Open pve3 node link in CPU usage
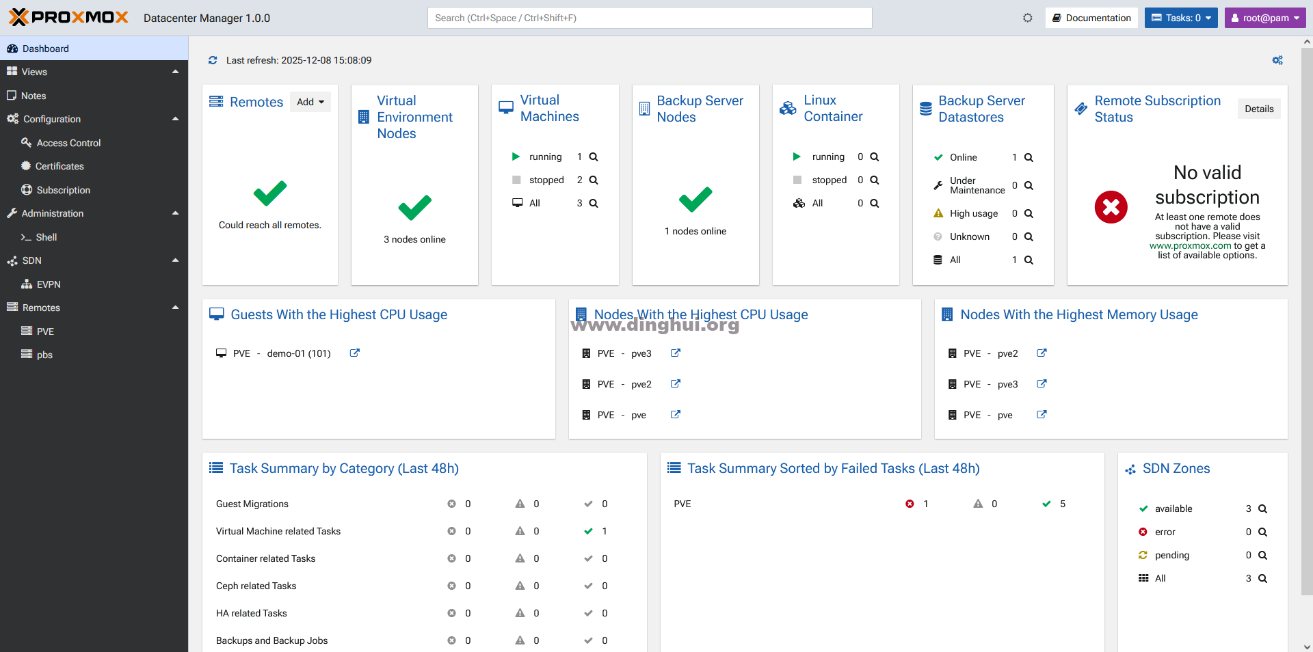The image size is (1313, 652). point(675,353)
